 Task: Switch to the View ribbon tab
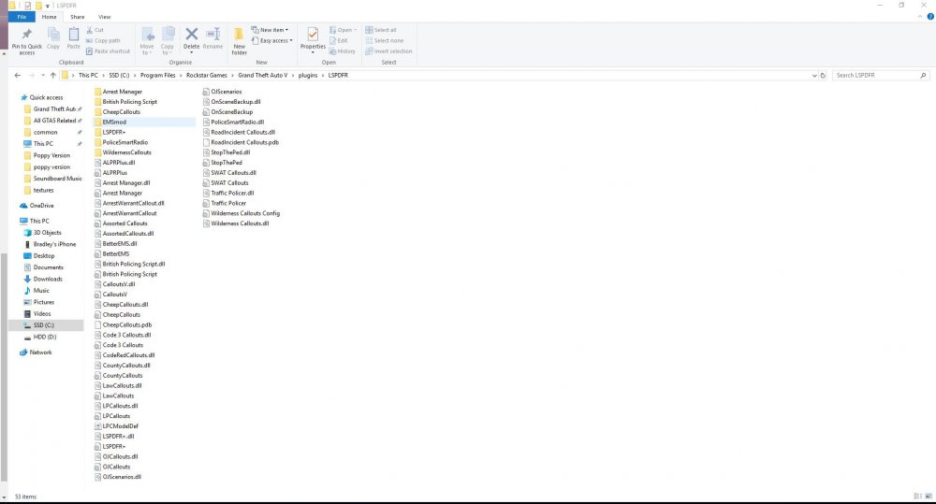[x=105, y=17]
